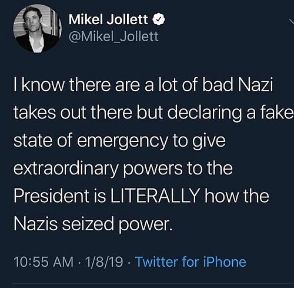The width and height of the screenshot is (294, 288).
Task: Open the @Mikel_Jollett handle link
Action: point(113,37)
